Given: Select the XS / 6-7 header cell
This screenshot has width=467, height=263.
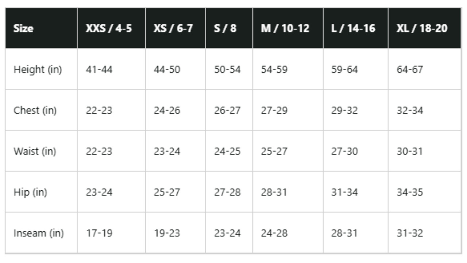Looking at the screenshot, I should coord(175,28).
